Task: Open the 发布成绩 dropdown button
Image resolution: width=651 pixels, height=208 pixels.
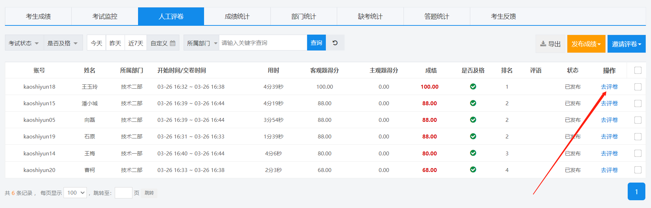Action: tap(586, 44)
